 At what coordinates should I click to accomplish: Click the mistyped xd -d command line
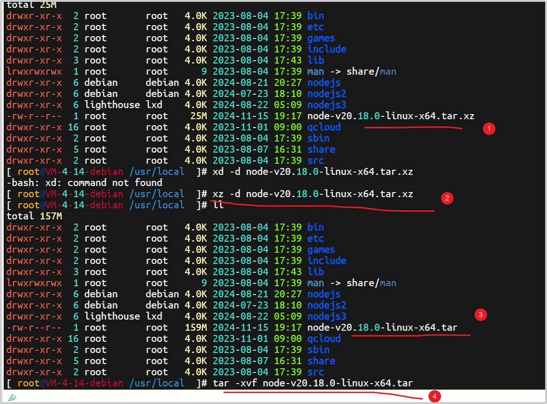[x=312, y=172]
